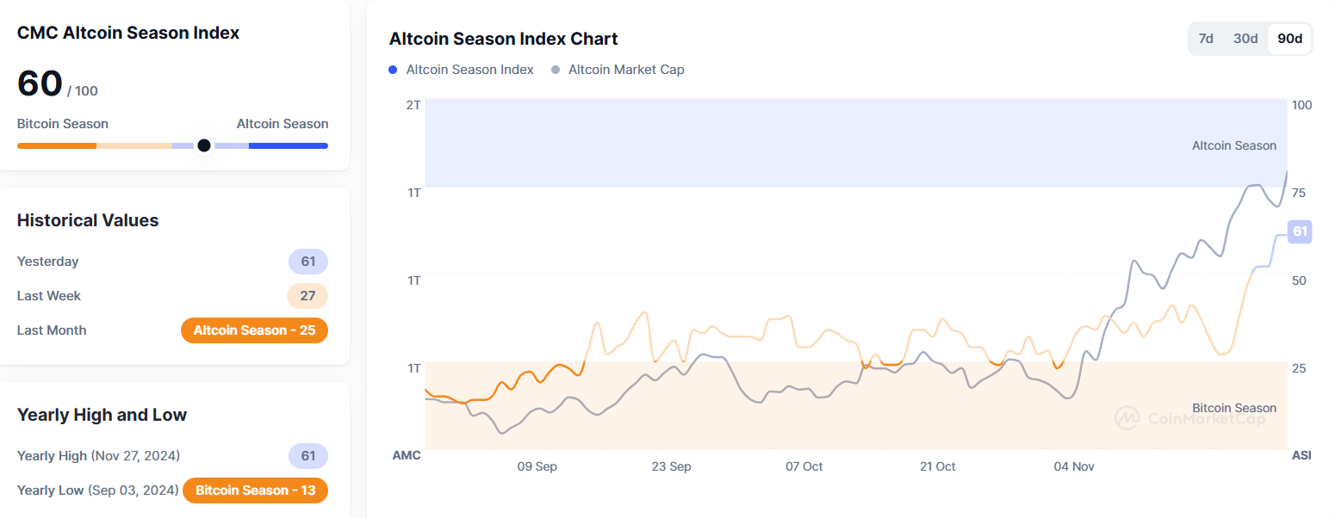Open the 'Altcoin Season - 25' Last Month button
This screenshot has width=1335, height=518.
254,330
